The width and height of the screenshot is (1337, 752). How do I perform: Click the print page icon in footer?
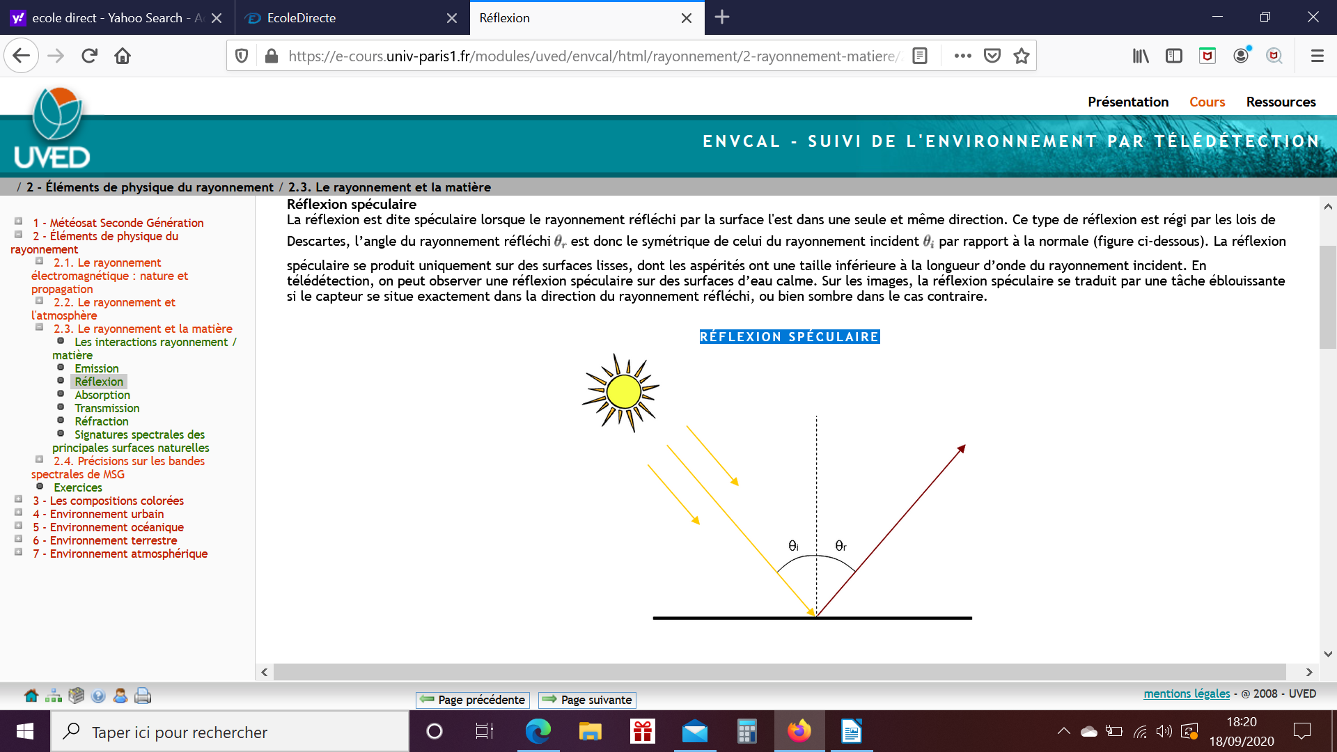point(143,696)
